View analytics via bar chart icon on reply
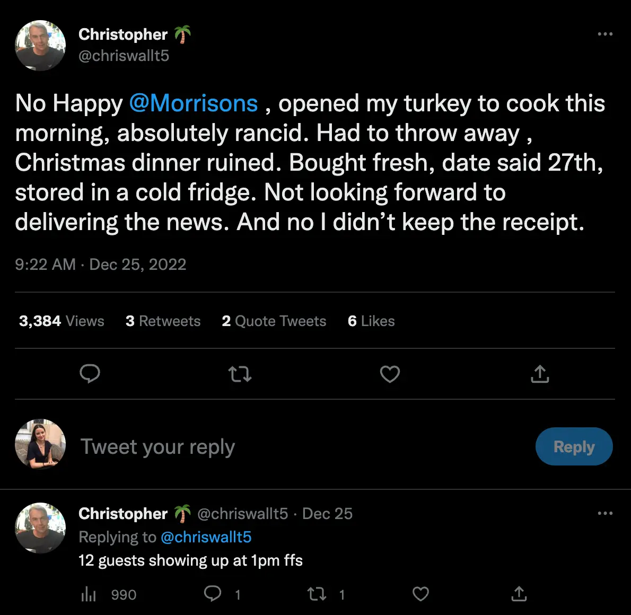Screen dimensions: 631x615 point(88,594)
